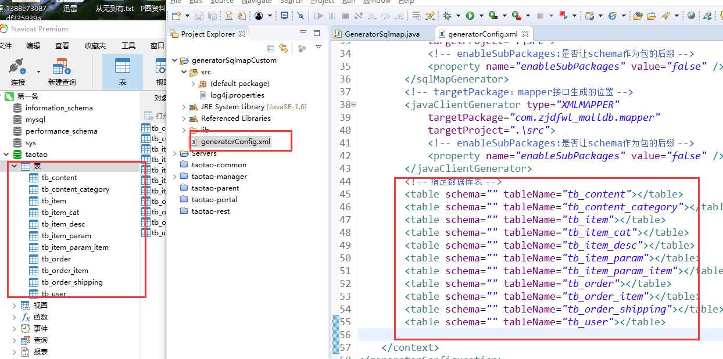The width and height of the screenshot is (723, 359).
Task: Click code line 45 with tableName tb_content
Action: click(544, 195)
